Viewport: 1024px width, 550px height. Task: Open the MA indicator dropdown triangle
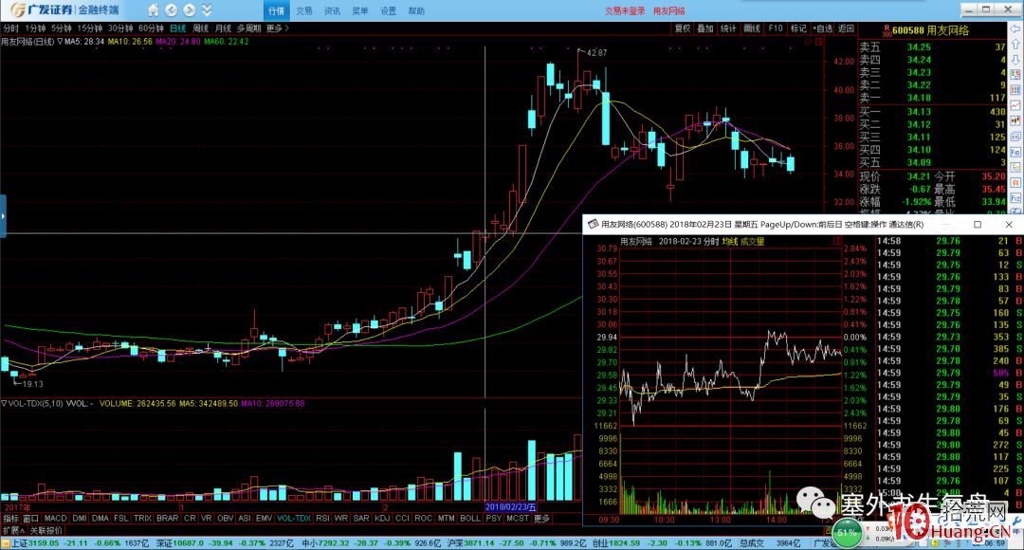60,41
